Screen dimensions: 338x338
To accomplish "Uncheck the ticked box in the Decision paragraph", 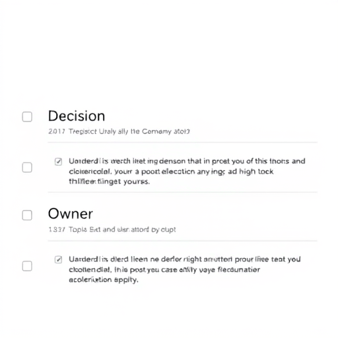I will coord(58,162).
